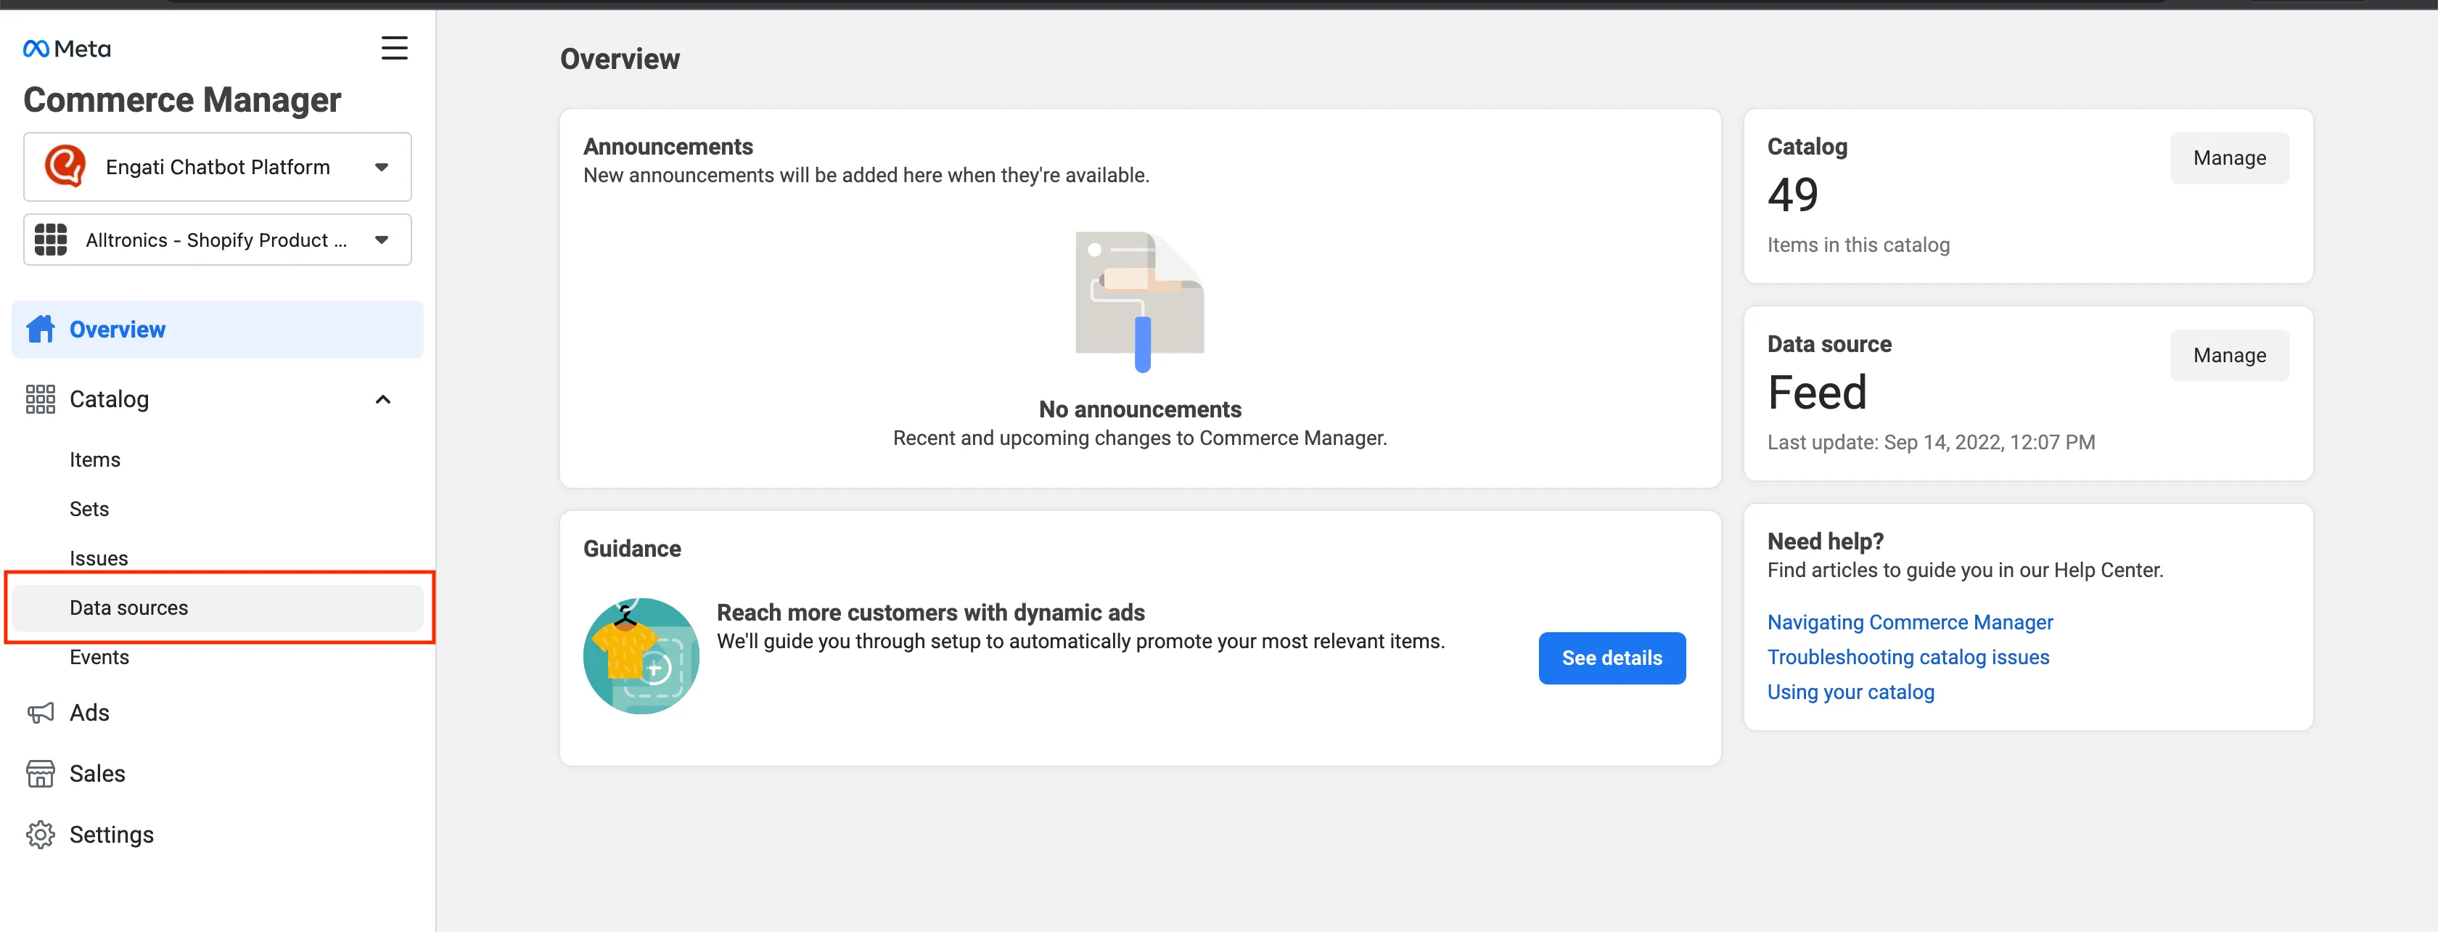
Task: Click Manage on the Catalog card
Action: coord(2229,158)
